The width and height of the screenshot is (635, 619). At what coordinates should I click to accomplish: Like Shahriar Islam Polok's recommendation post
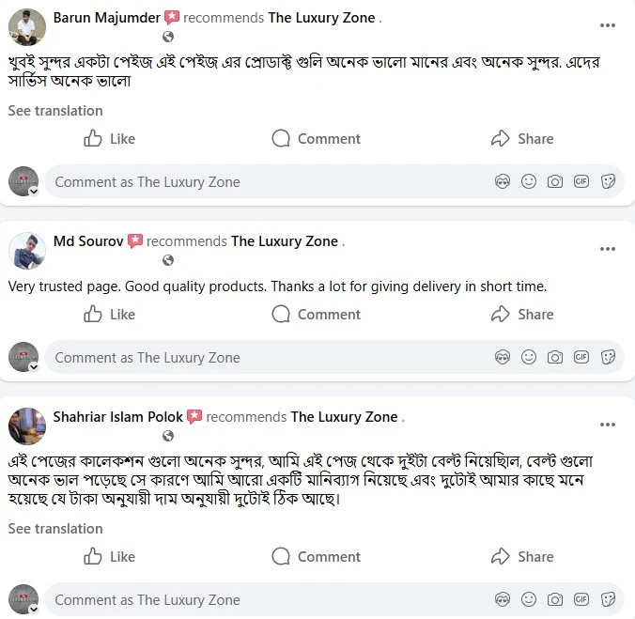pos(109,557)
